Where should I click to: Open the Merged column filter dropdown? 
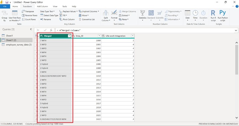point(69,36)
